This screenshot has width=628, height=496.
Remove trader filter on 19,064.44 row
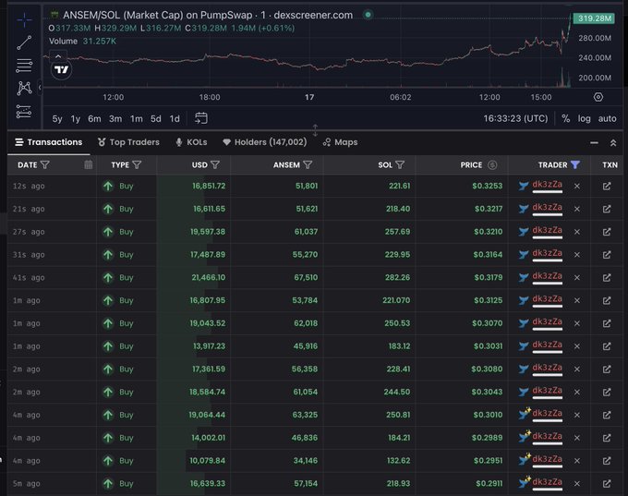tap(576, 415)
